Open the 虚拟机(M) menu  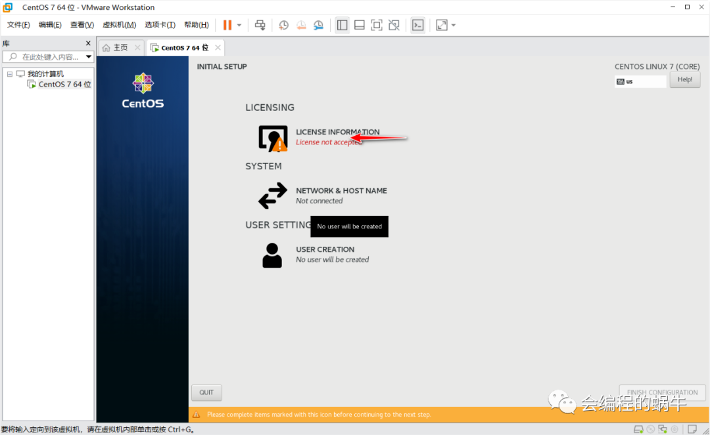pyautogui.click(x=119, y=25)
